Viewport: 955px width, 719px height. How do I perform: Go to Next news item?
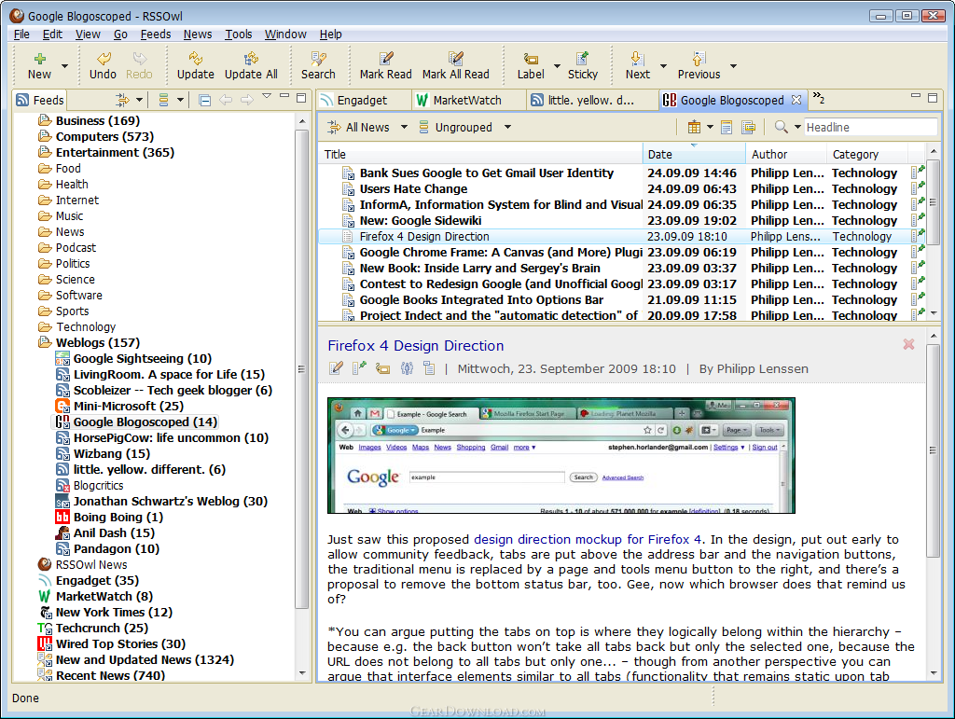point(637,65)
